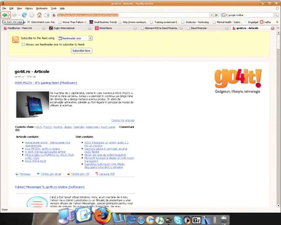This screenshot has height=225, width=281.
Task: Launch Firefox from the dock
Action: (102, 215)
